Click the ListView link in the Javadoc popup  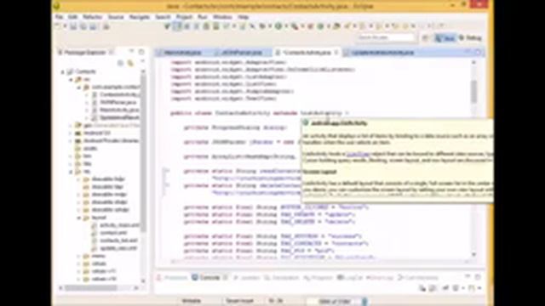click(358, 154)
